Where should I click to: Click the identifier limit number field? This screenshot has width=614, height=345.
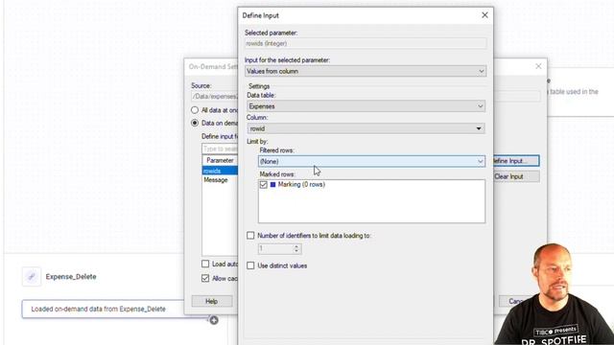pyautogui.click(x=275, y=249)
